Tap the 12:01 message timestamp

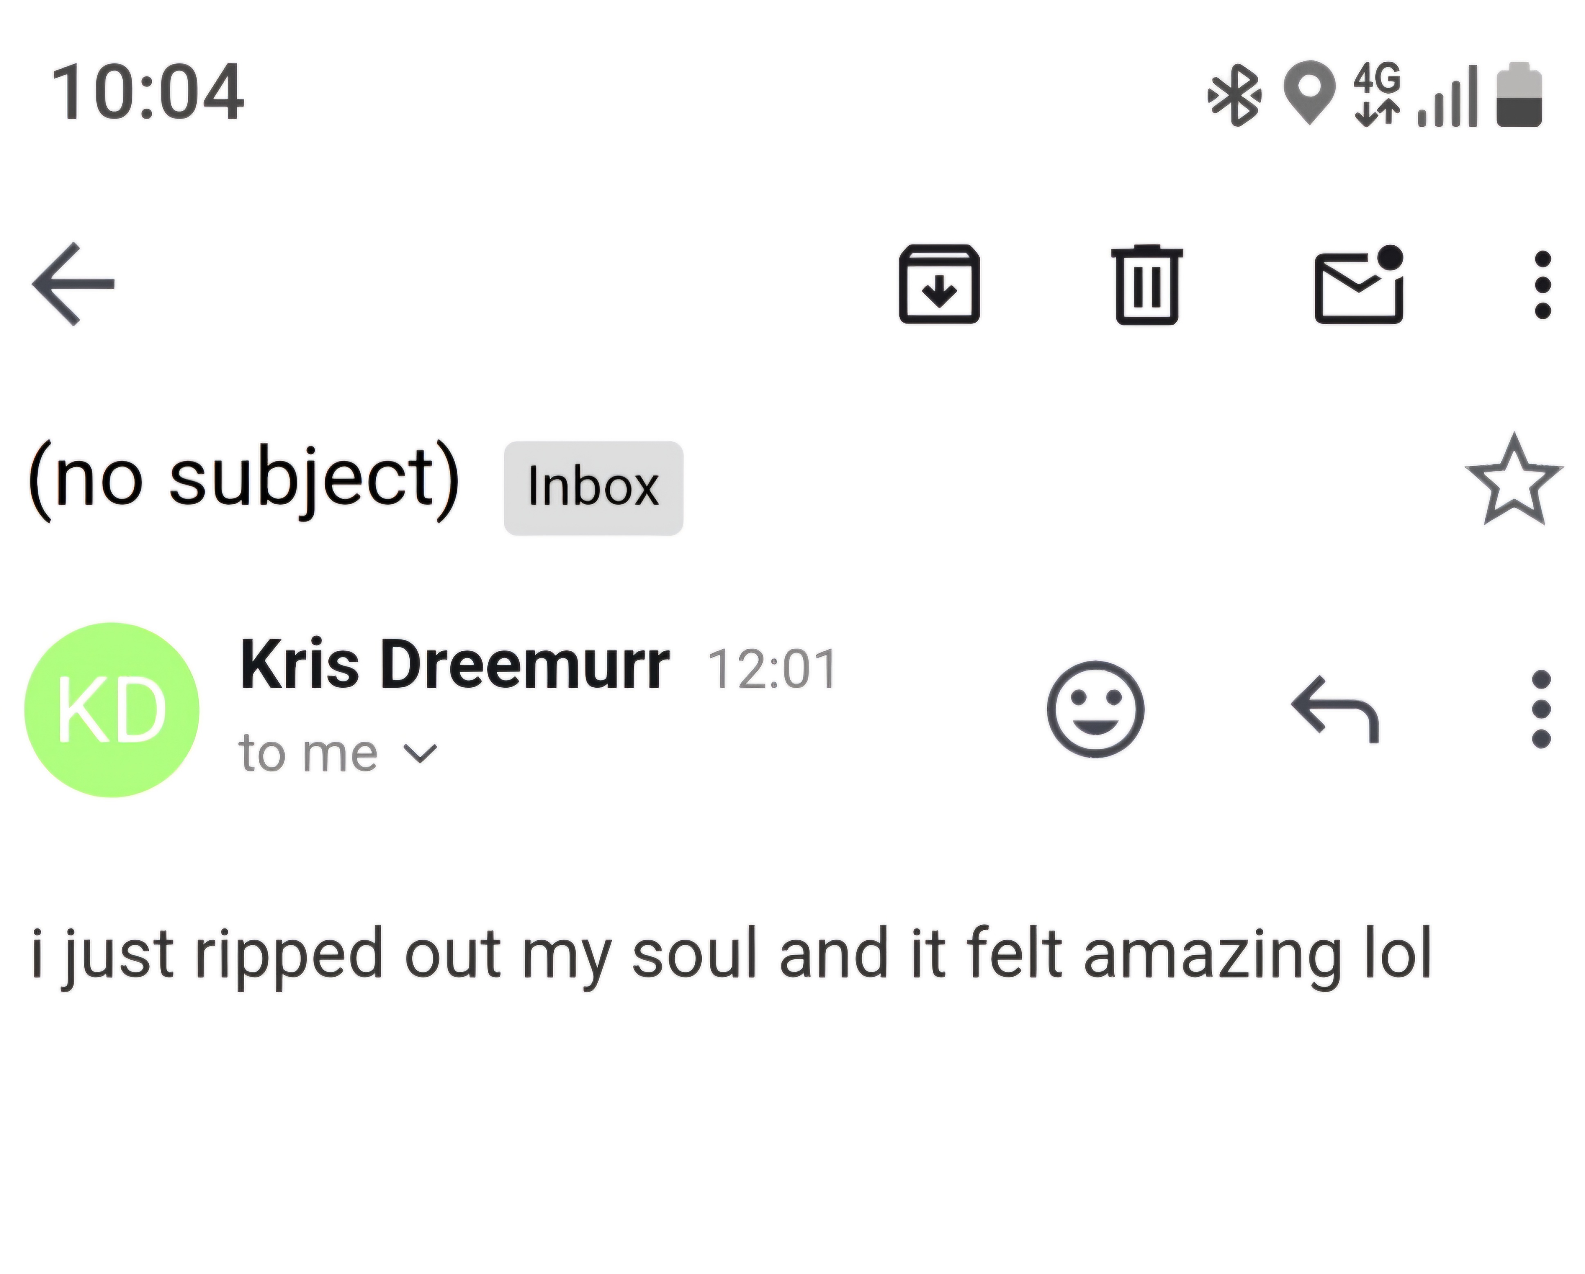click(x=772, y=669)
